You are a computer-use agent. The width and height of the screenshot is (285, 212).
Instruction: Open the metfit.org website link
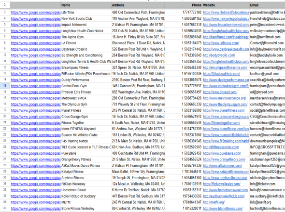click(x=214, y=202)
